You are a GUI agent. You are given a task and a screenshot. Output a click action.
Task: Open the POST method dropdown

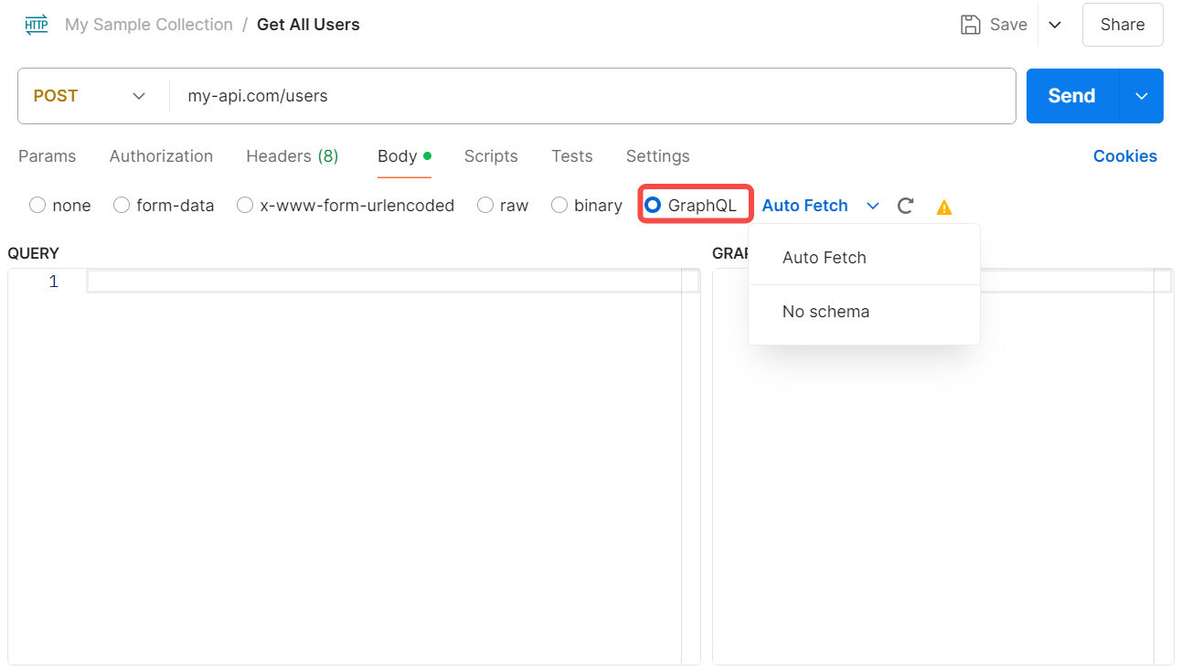[90, 96]
